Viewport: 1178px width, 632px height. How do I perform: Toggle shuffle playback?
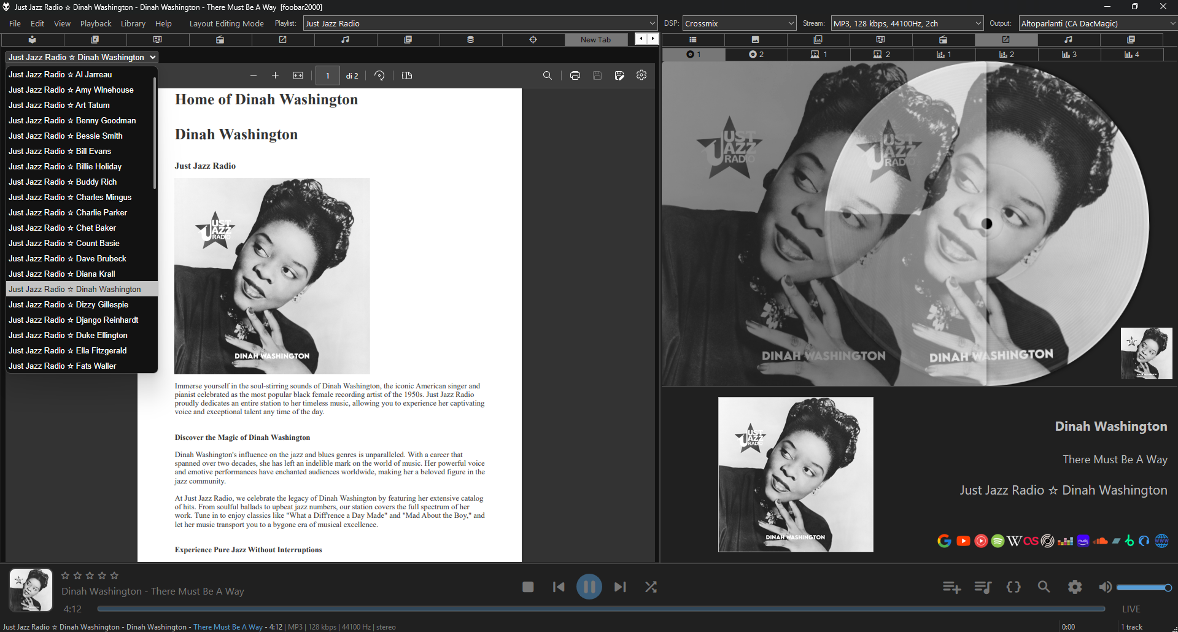(x=651, y=587)
